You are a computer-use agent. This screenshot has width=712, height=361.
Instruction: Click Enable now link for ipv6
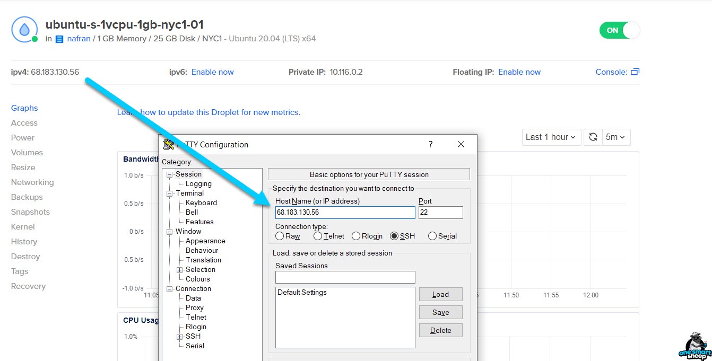(212, 72)
